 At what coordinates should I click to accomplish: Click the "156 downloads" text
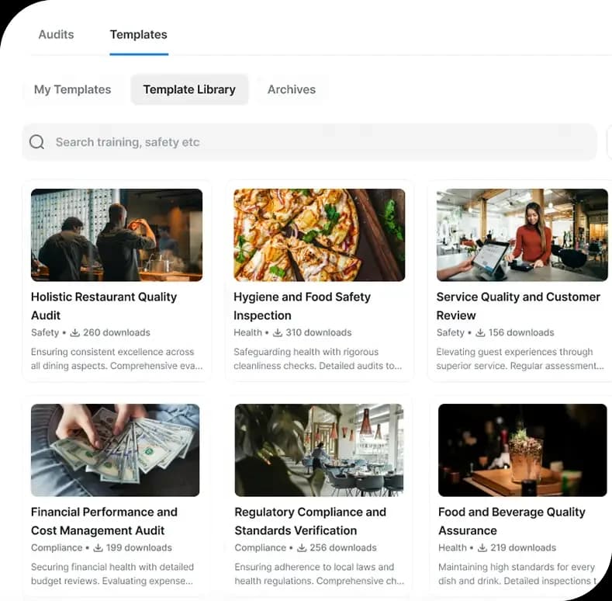(x=521, y=332)
